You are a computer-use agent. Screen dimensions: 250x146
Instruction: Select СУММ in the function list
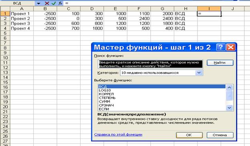tap(162, 102)
